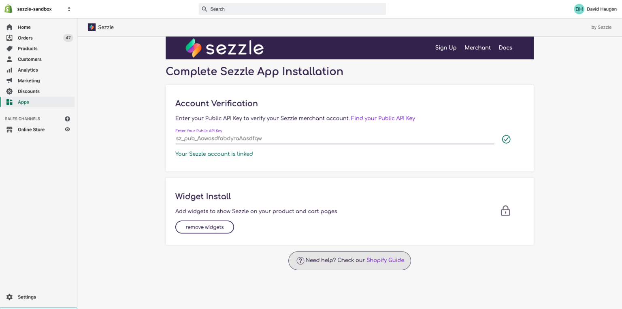
Task: Open the Discounts badge icon
Action: tap(9, 91)
